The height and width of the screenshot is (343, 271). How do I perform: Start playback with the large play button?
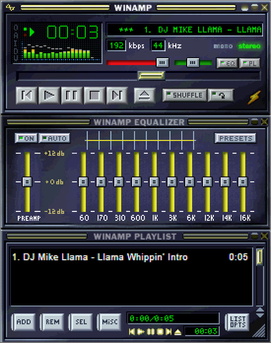(x=49, y=95)
